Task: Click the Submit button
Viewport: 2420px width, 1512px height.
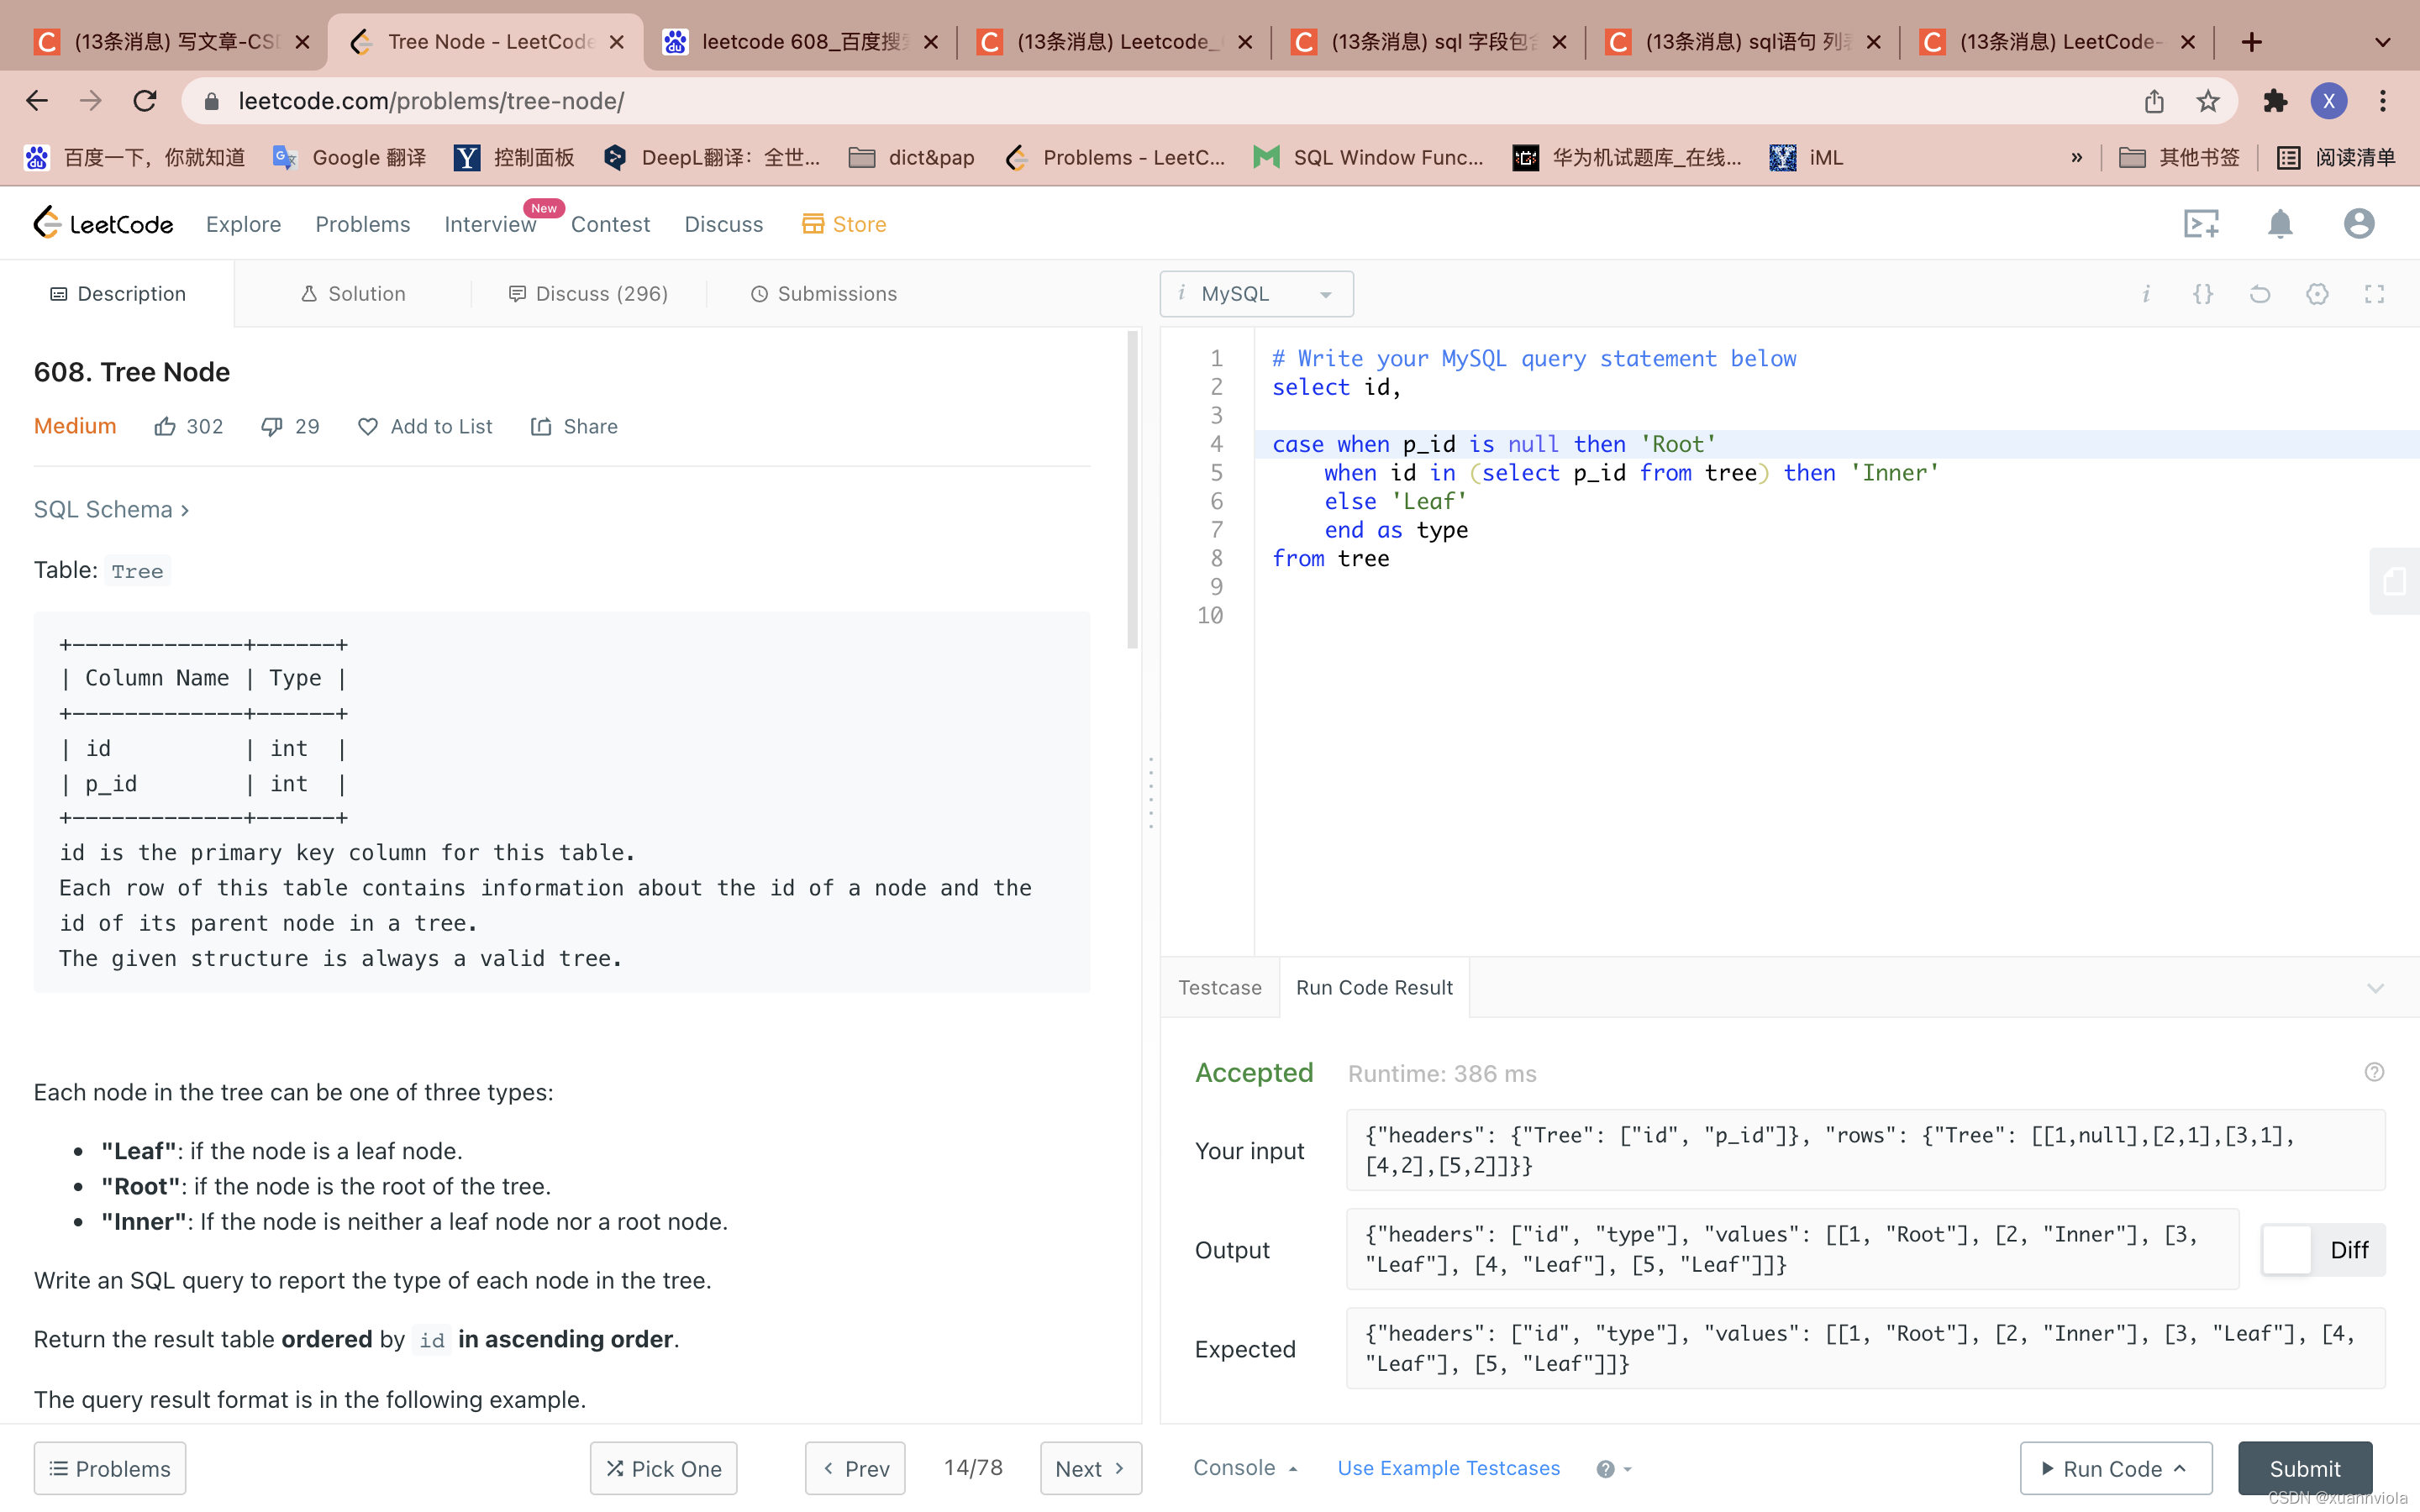Action: 2305,1468
